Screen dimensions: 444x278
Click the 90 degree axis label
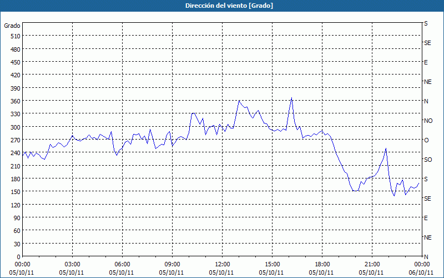point(17,218)
